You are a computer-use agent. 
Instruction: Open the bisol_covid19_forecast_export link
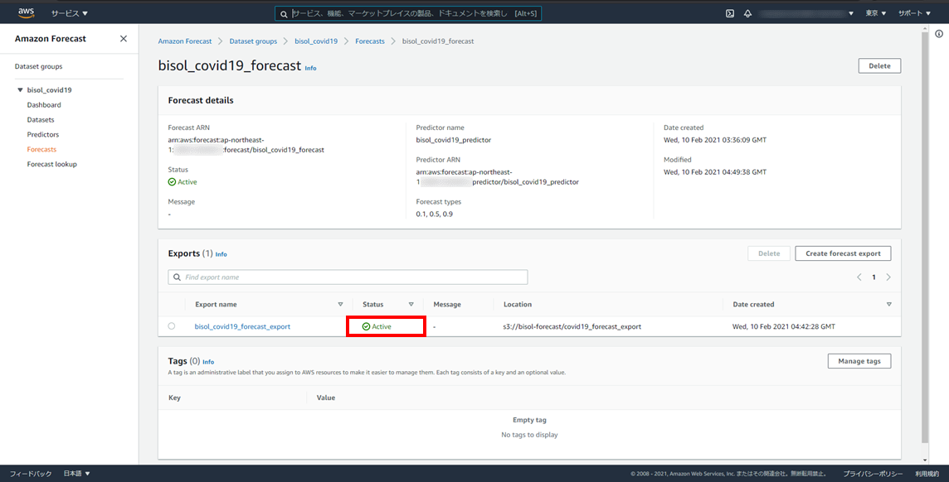(242, 326)
